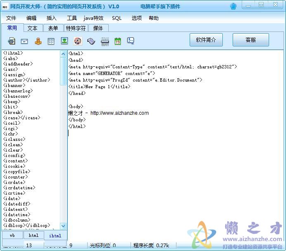Select the <iassign> tag in list

point(14,75)
